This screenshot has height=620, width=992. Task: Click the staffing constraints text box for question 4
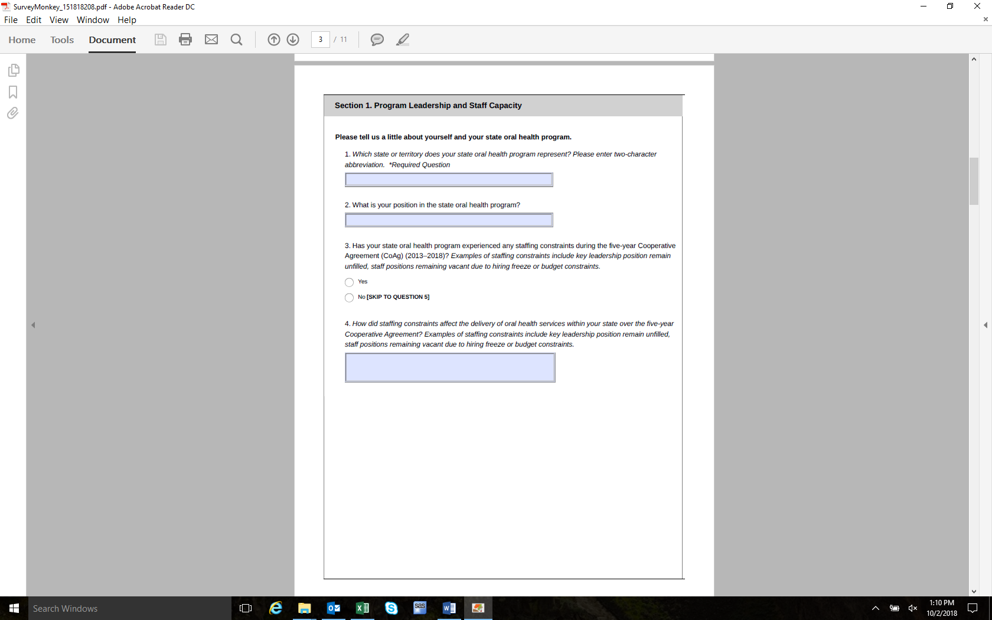click(x=451, y=368)
